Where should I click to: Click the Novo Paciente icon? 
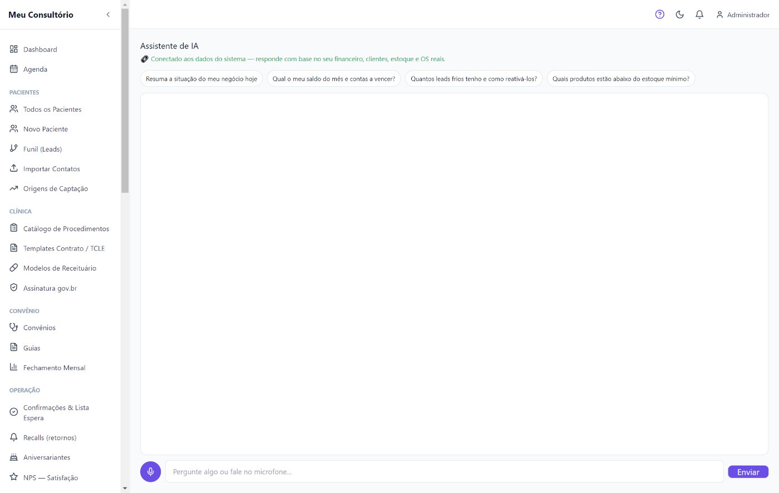click(14, 128)
